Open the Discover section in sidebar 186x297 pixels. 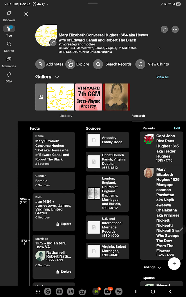[9, 16]
